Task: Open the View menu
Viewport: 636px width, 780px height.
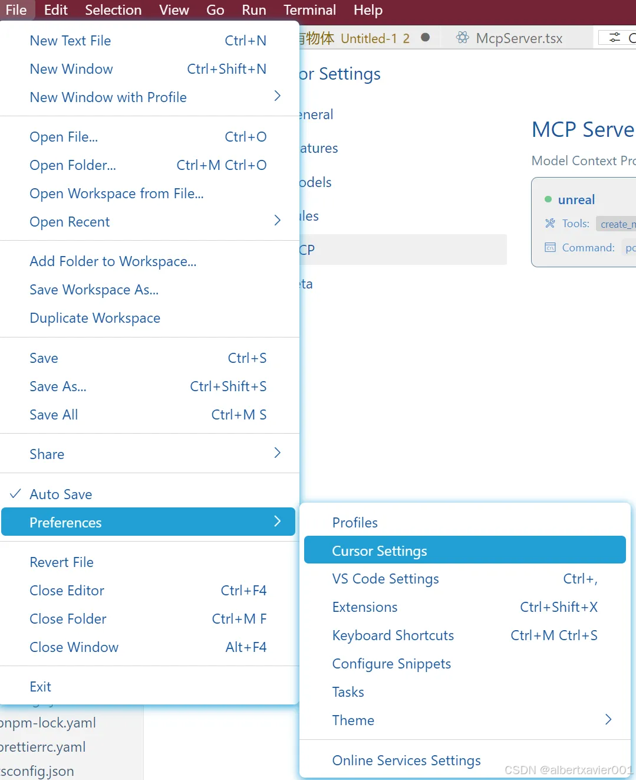Action: pos(174,10)
